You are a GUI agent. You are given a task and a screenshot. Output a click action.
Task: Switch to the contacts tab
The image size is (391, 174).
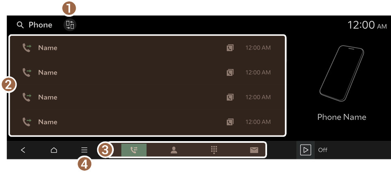coord(174,150)
